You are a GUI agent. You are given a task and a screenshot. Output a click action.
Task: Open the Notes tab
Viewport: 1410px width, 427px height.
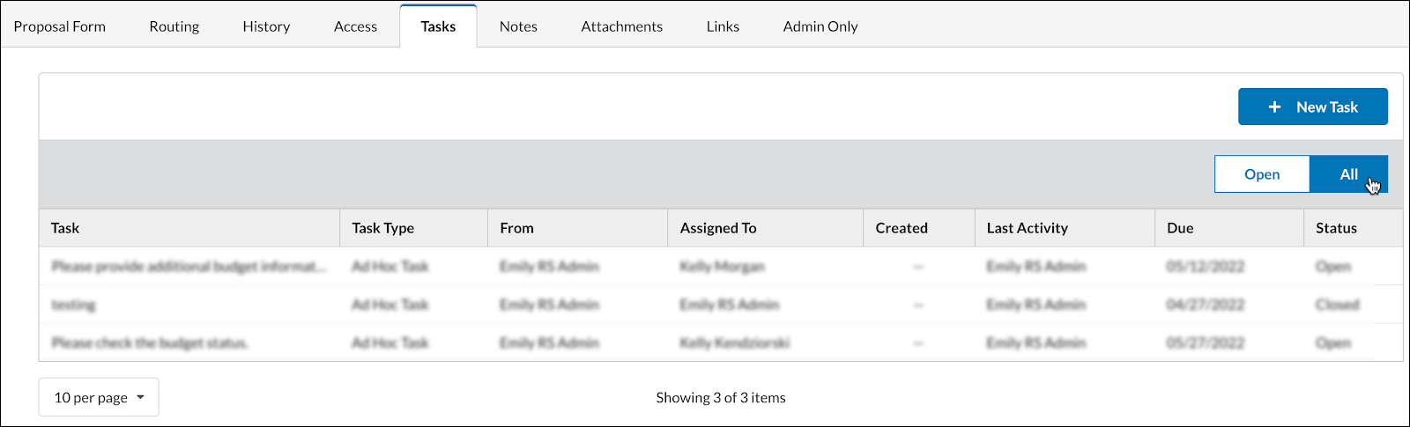[x=518, y=26]
